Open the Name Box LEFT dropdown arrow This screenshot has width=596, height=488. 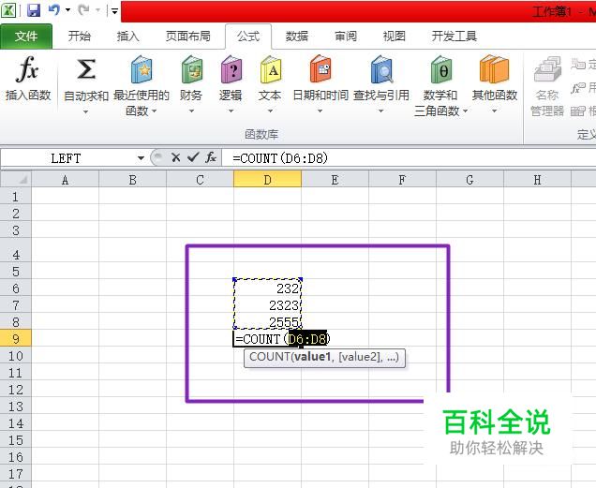click(x=141, y=158)
